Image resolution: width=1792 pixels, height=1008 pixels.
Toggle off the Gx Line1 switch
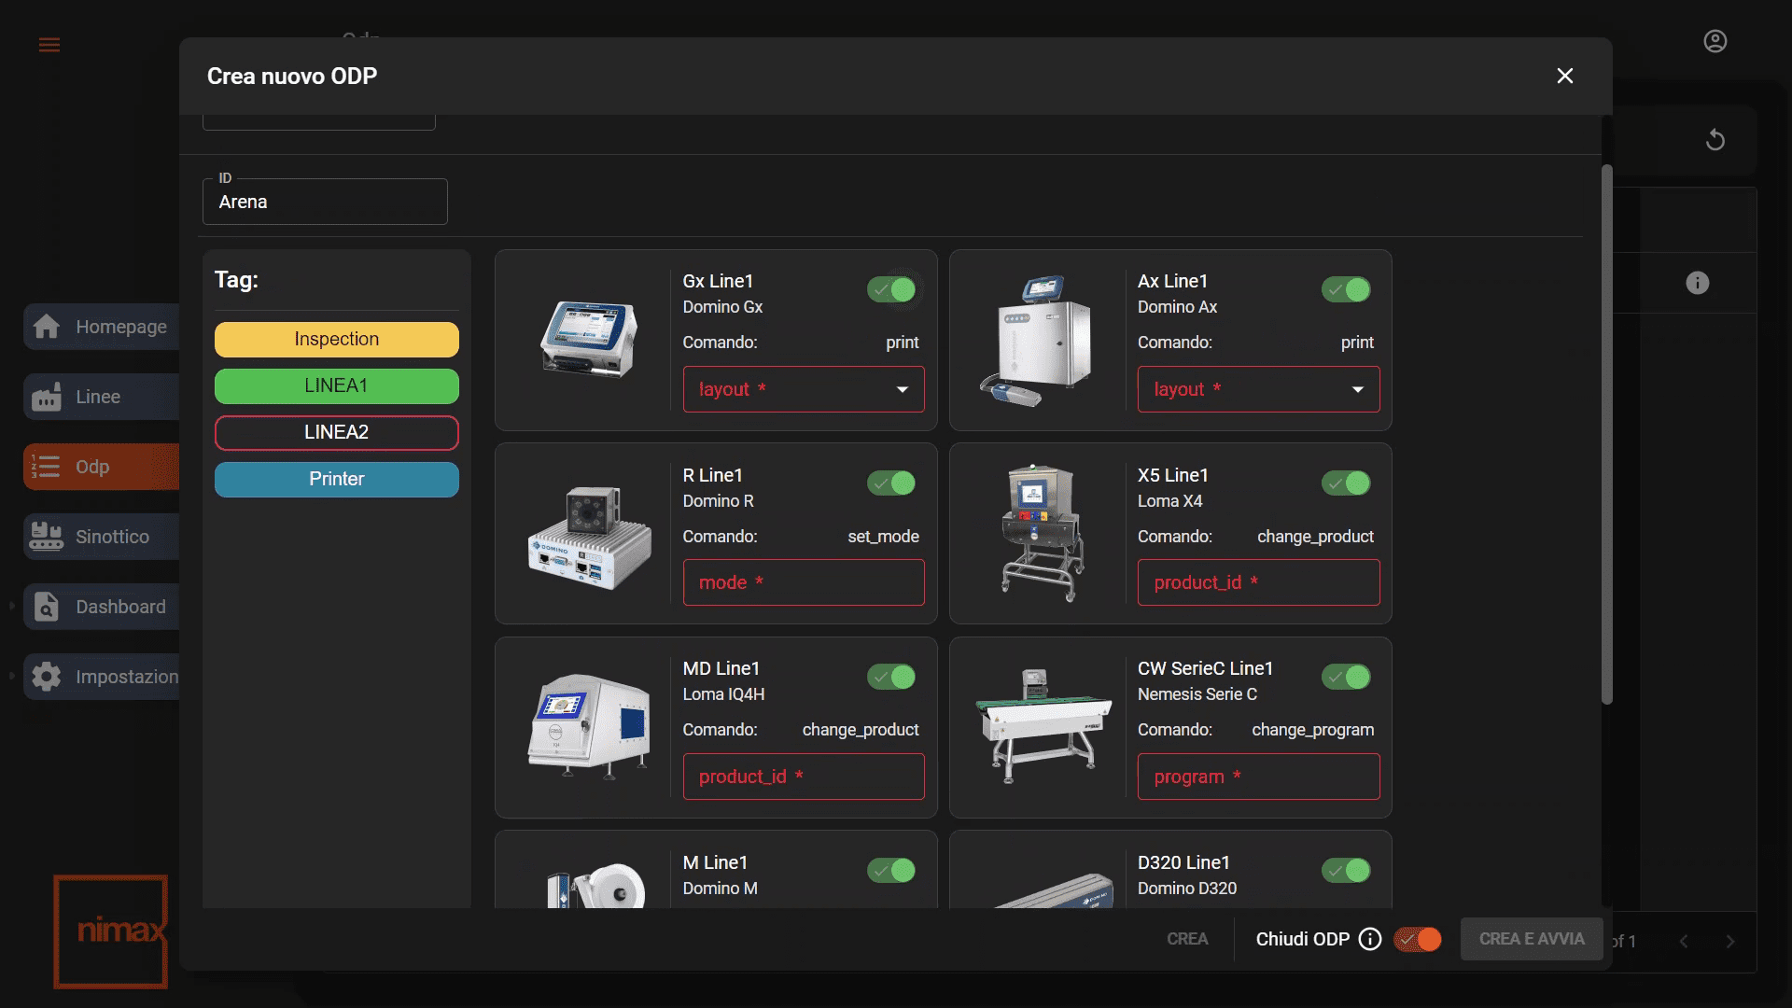click(x=891, y=289)
